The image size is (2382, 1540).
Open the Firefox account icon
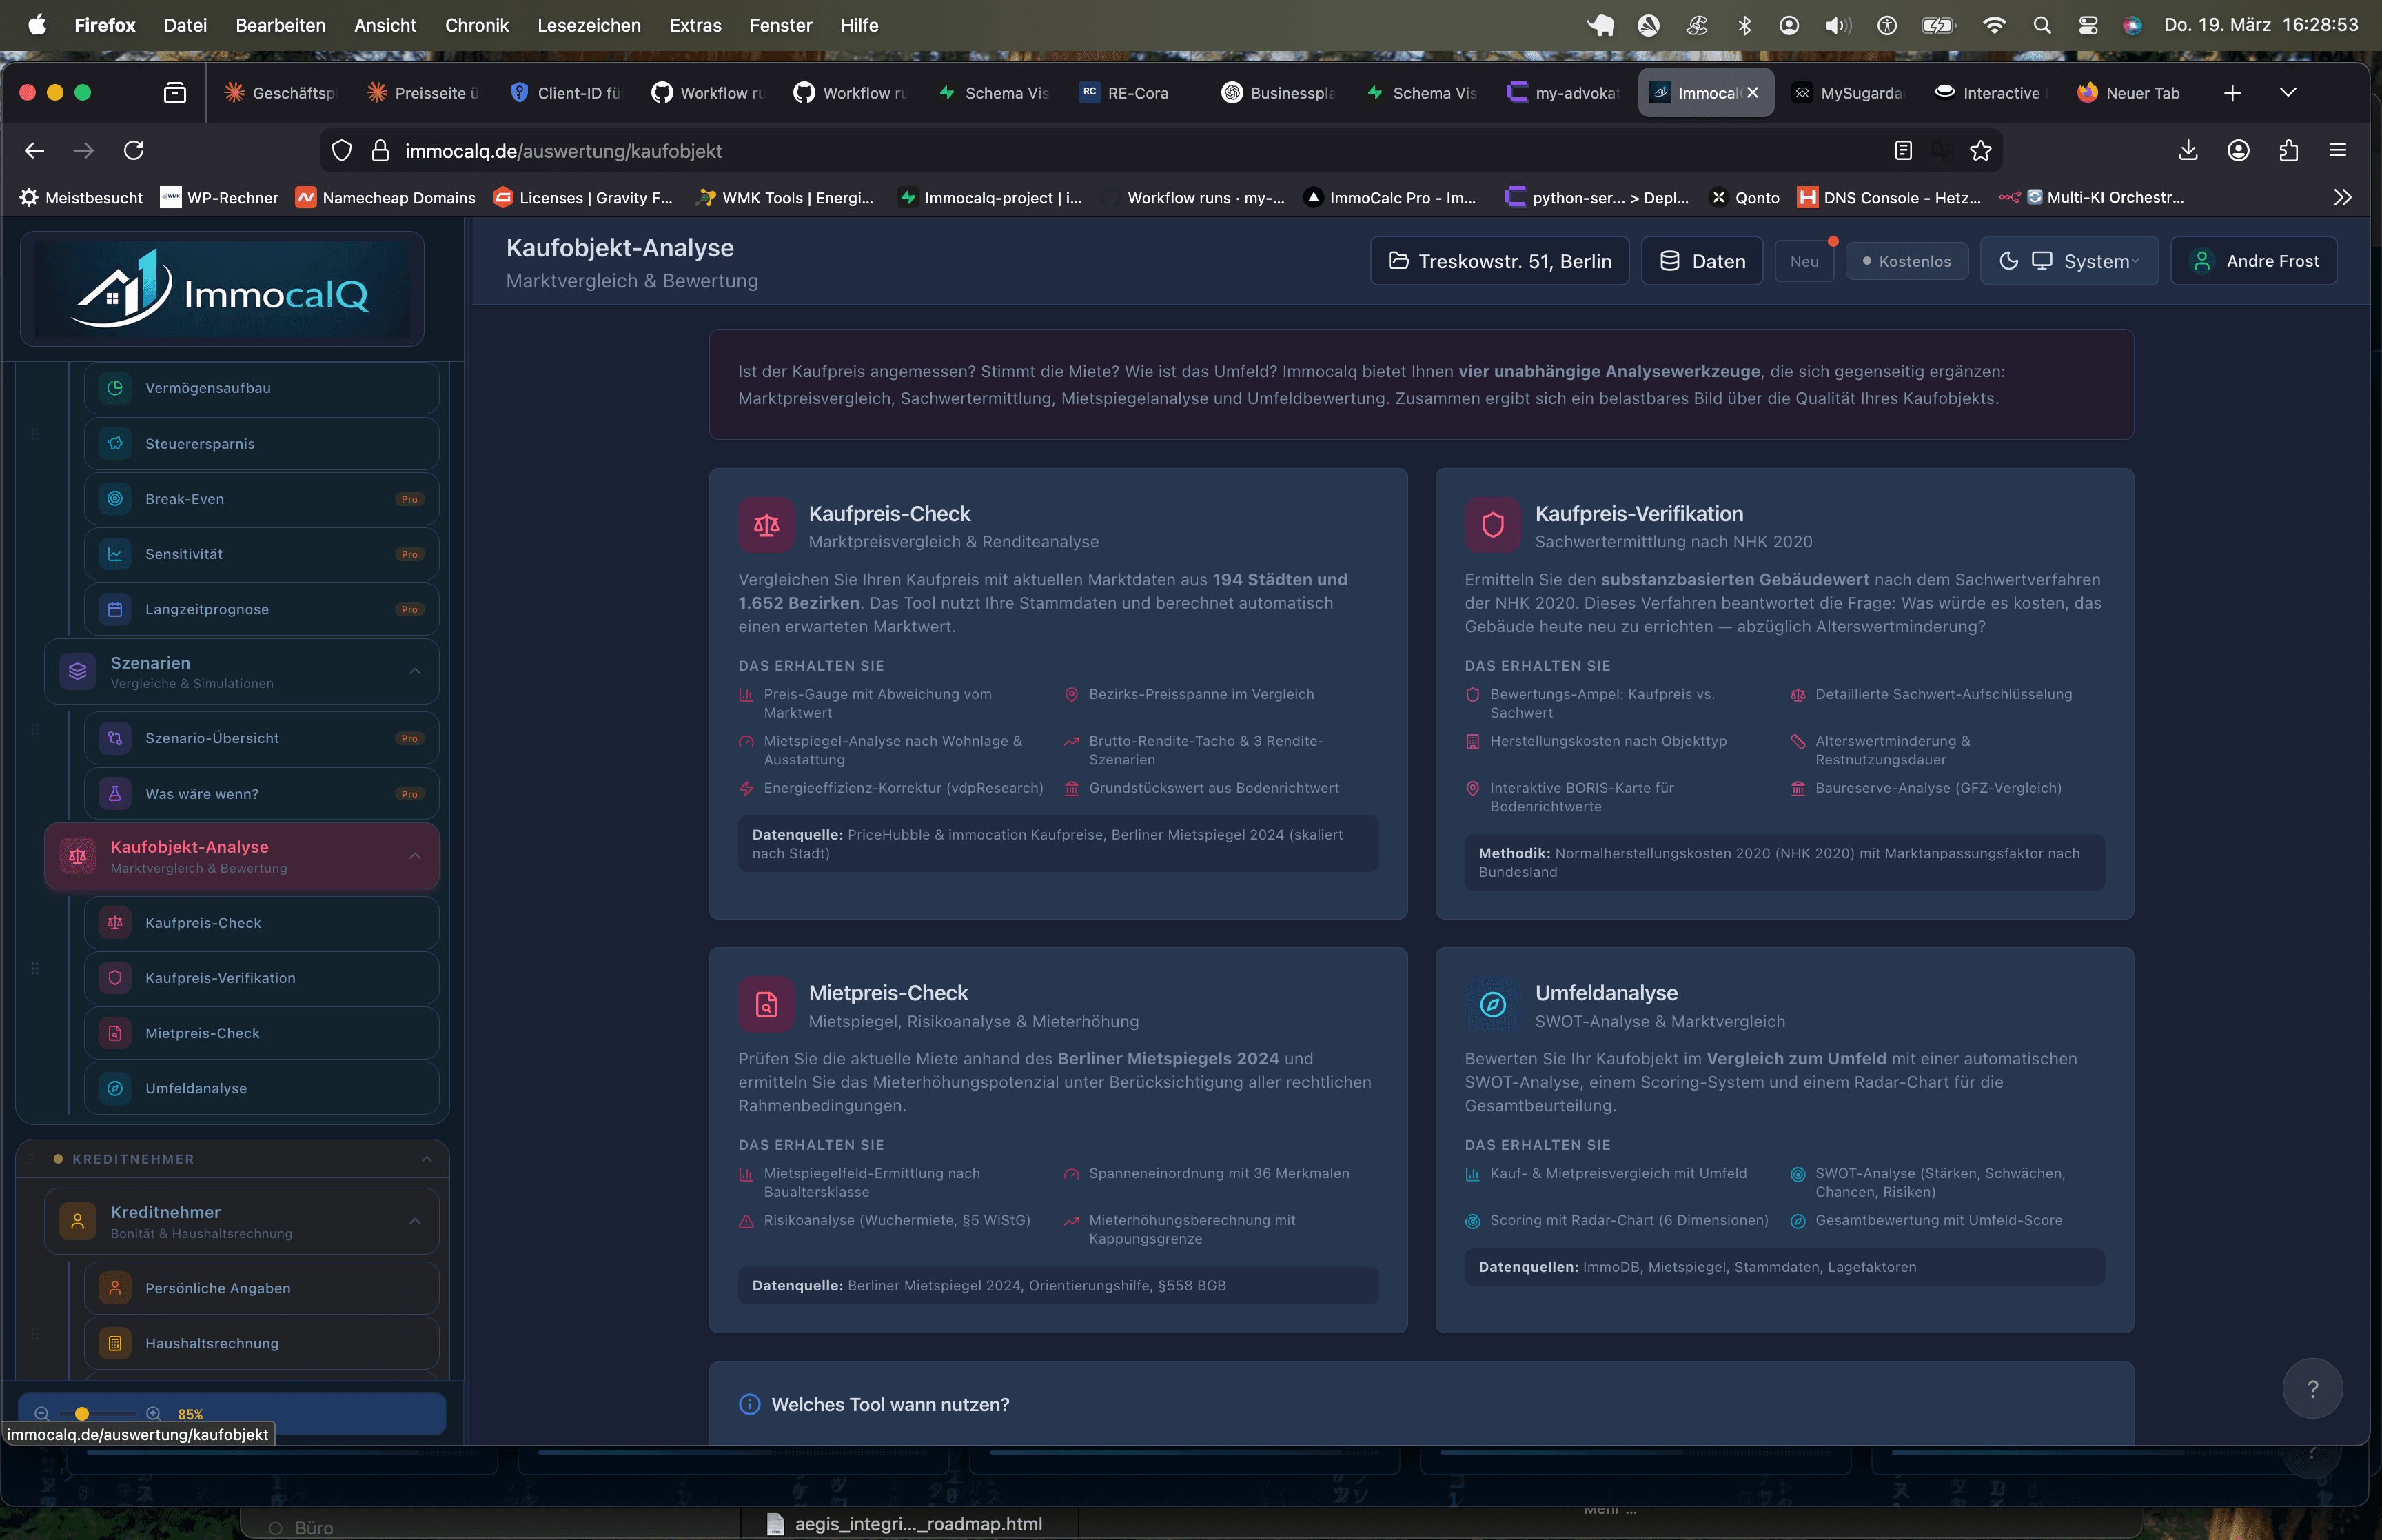coord(2238,151)
